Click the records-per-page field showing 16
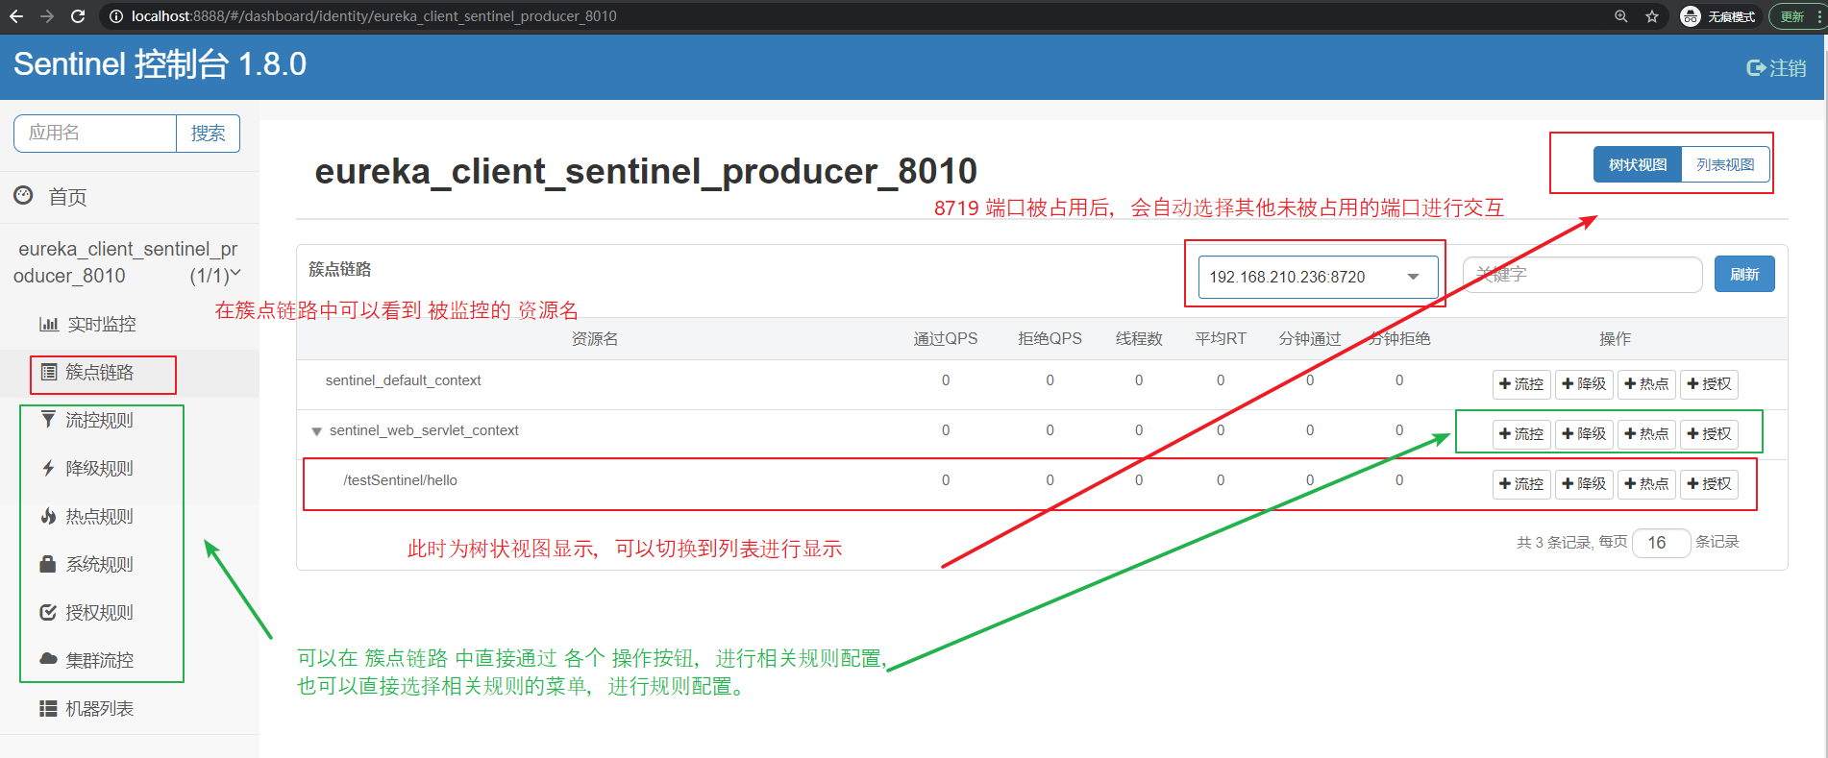 [1662, 543]
